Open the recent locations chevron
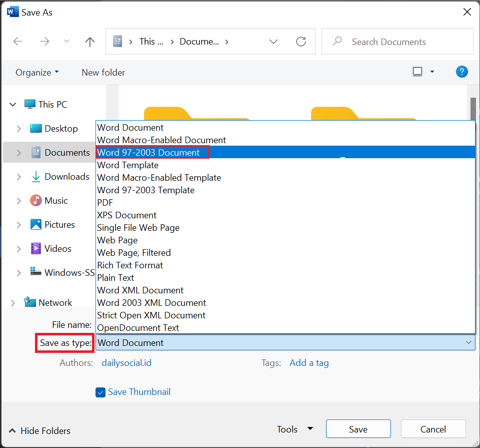 pos(66,41)
